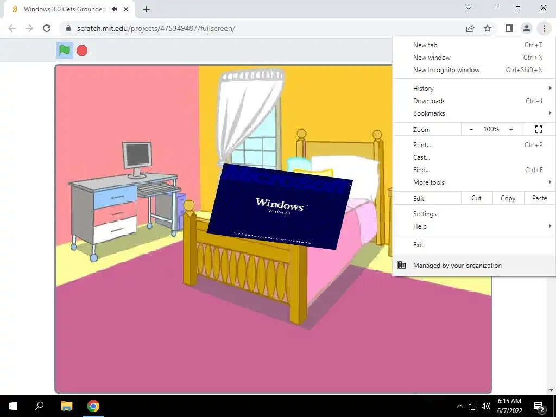Screen dimensions: 556x417
Task: Open the tab search chevron
Action: tap(469, 8)
